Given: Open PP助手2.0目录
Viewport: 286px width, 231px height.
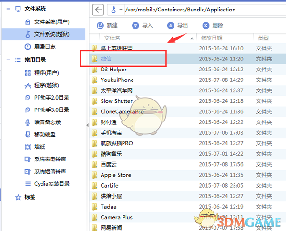Looking at the screenshot, I should [52, 98].
